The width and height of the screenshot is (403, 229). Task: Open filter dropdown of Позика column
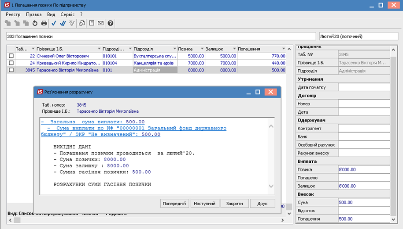pos(202,49)
